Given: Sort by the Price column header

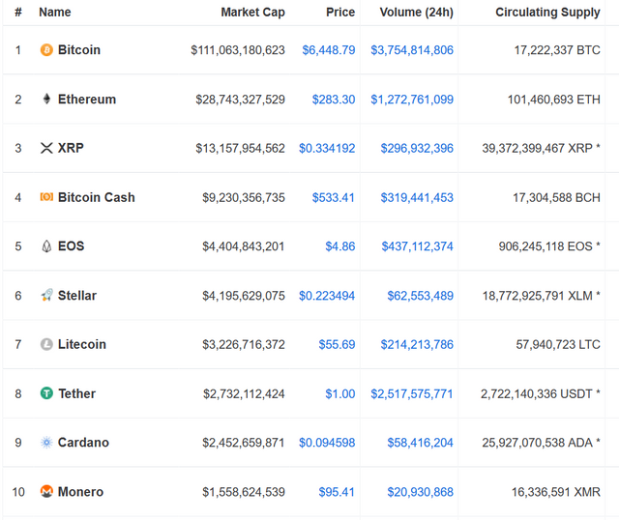Looking at the screenshot, I should [339, 13].
